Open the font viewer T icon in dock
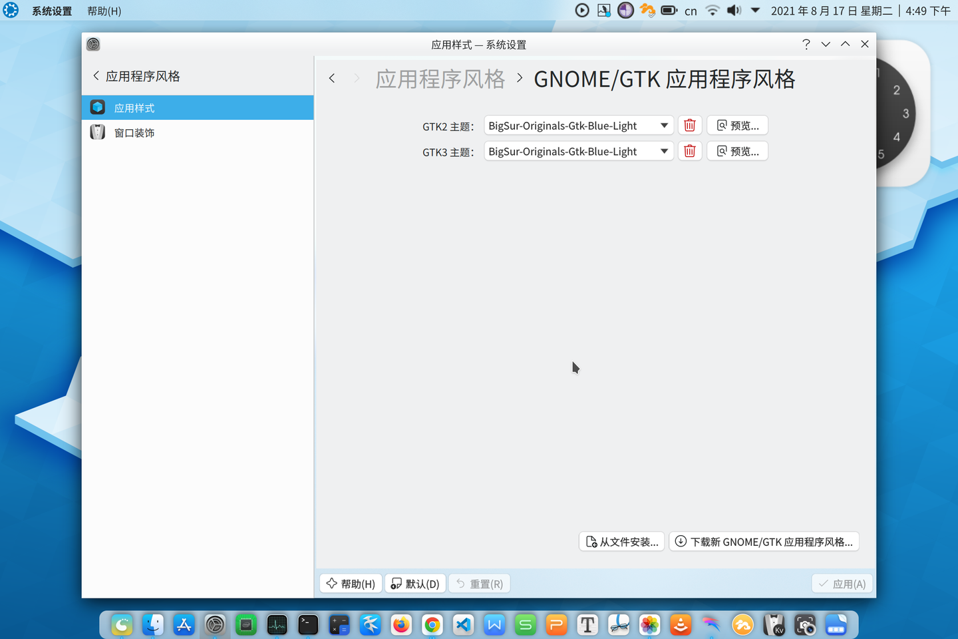This screenshot has width=958, height=639. [x=587, y=624]
